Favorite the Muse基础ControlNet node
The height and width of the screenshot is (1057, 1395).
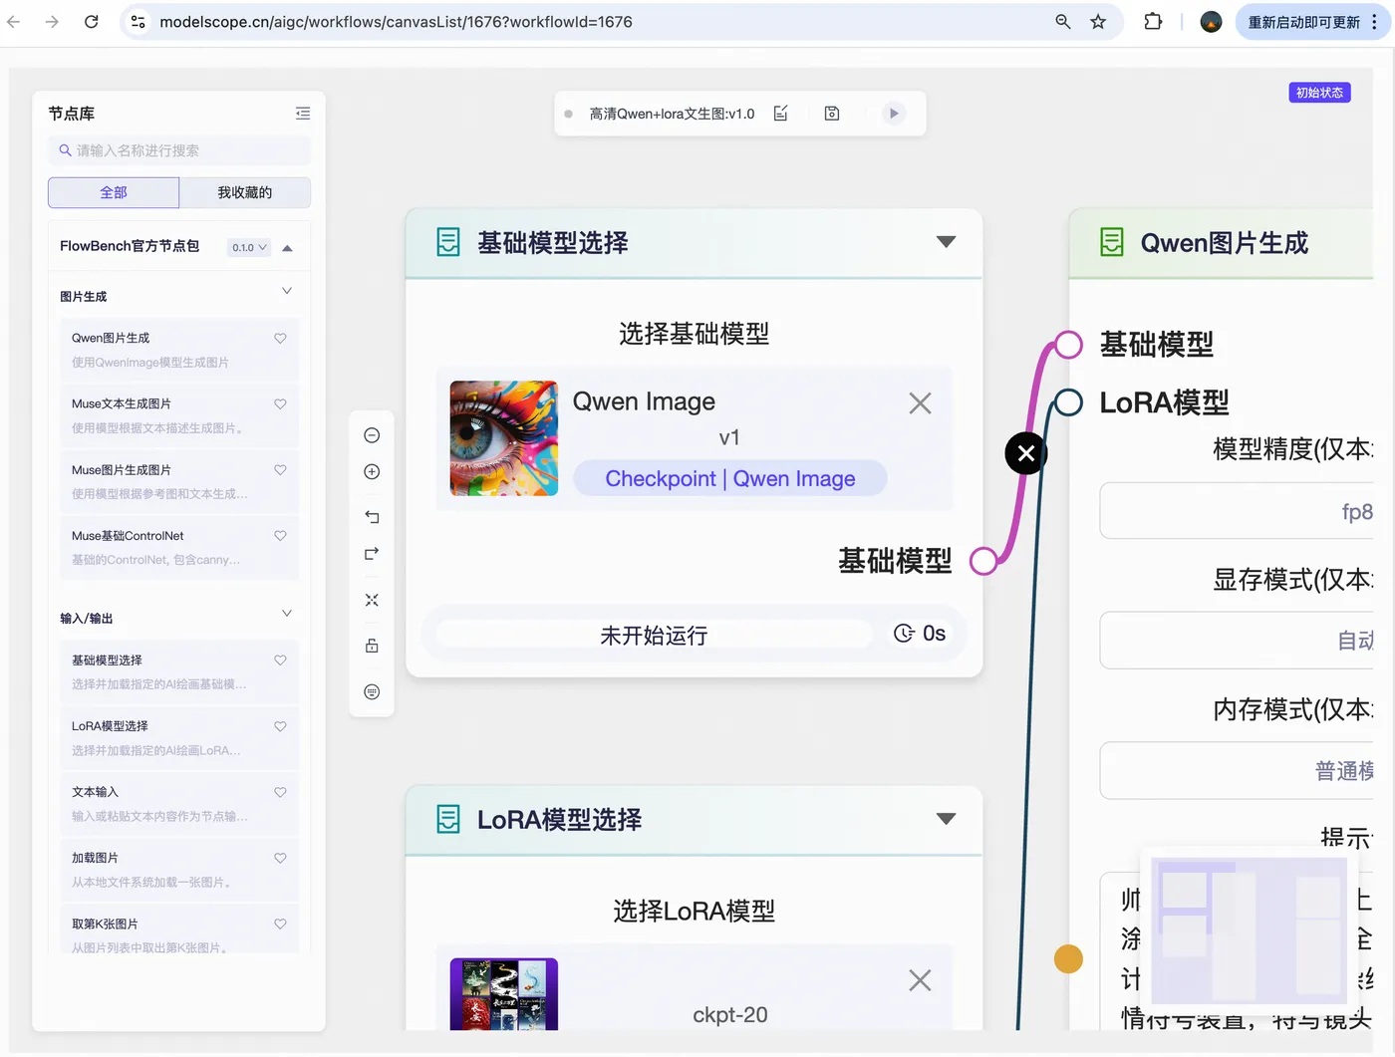(x=280, y=536)
